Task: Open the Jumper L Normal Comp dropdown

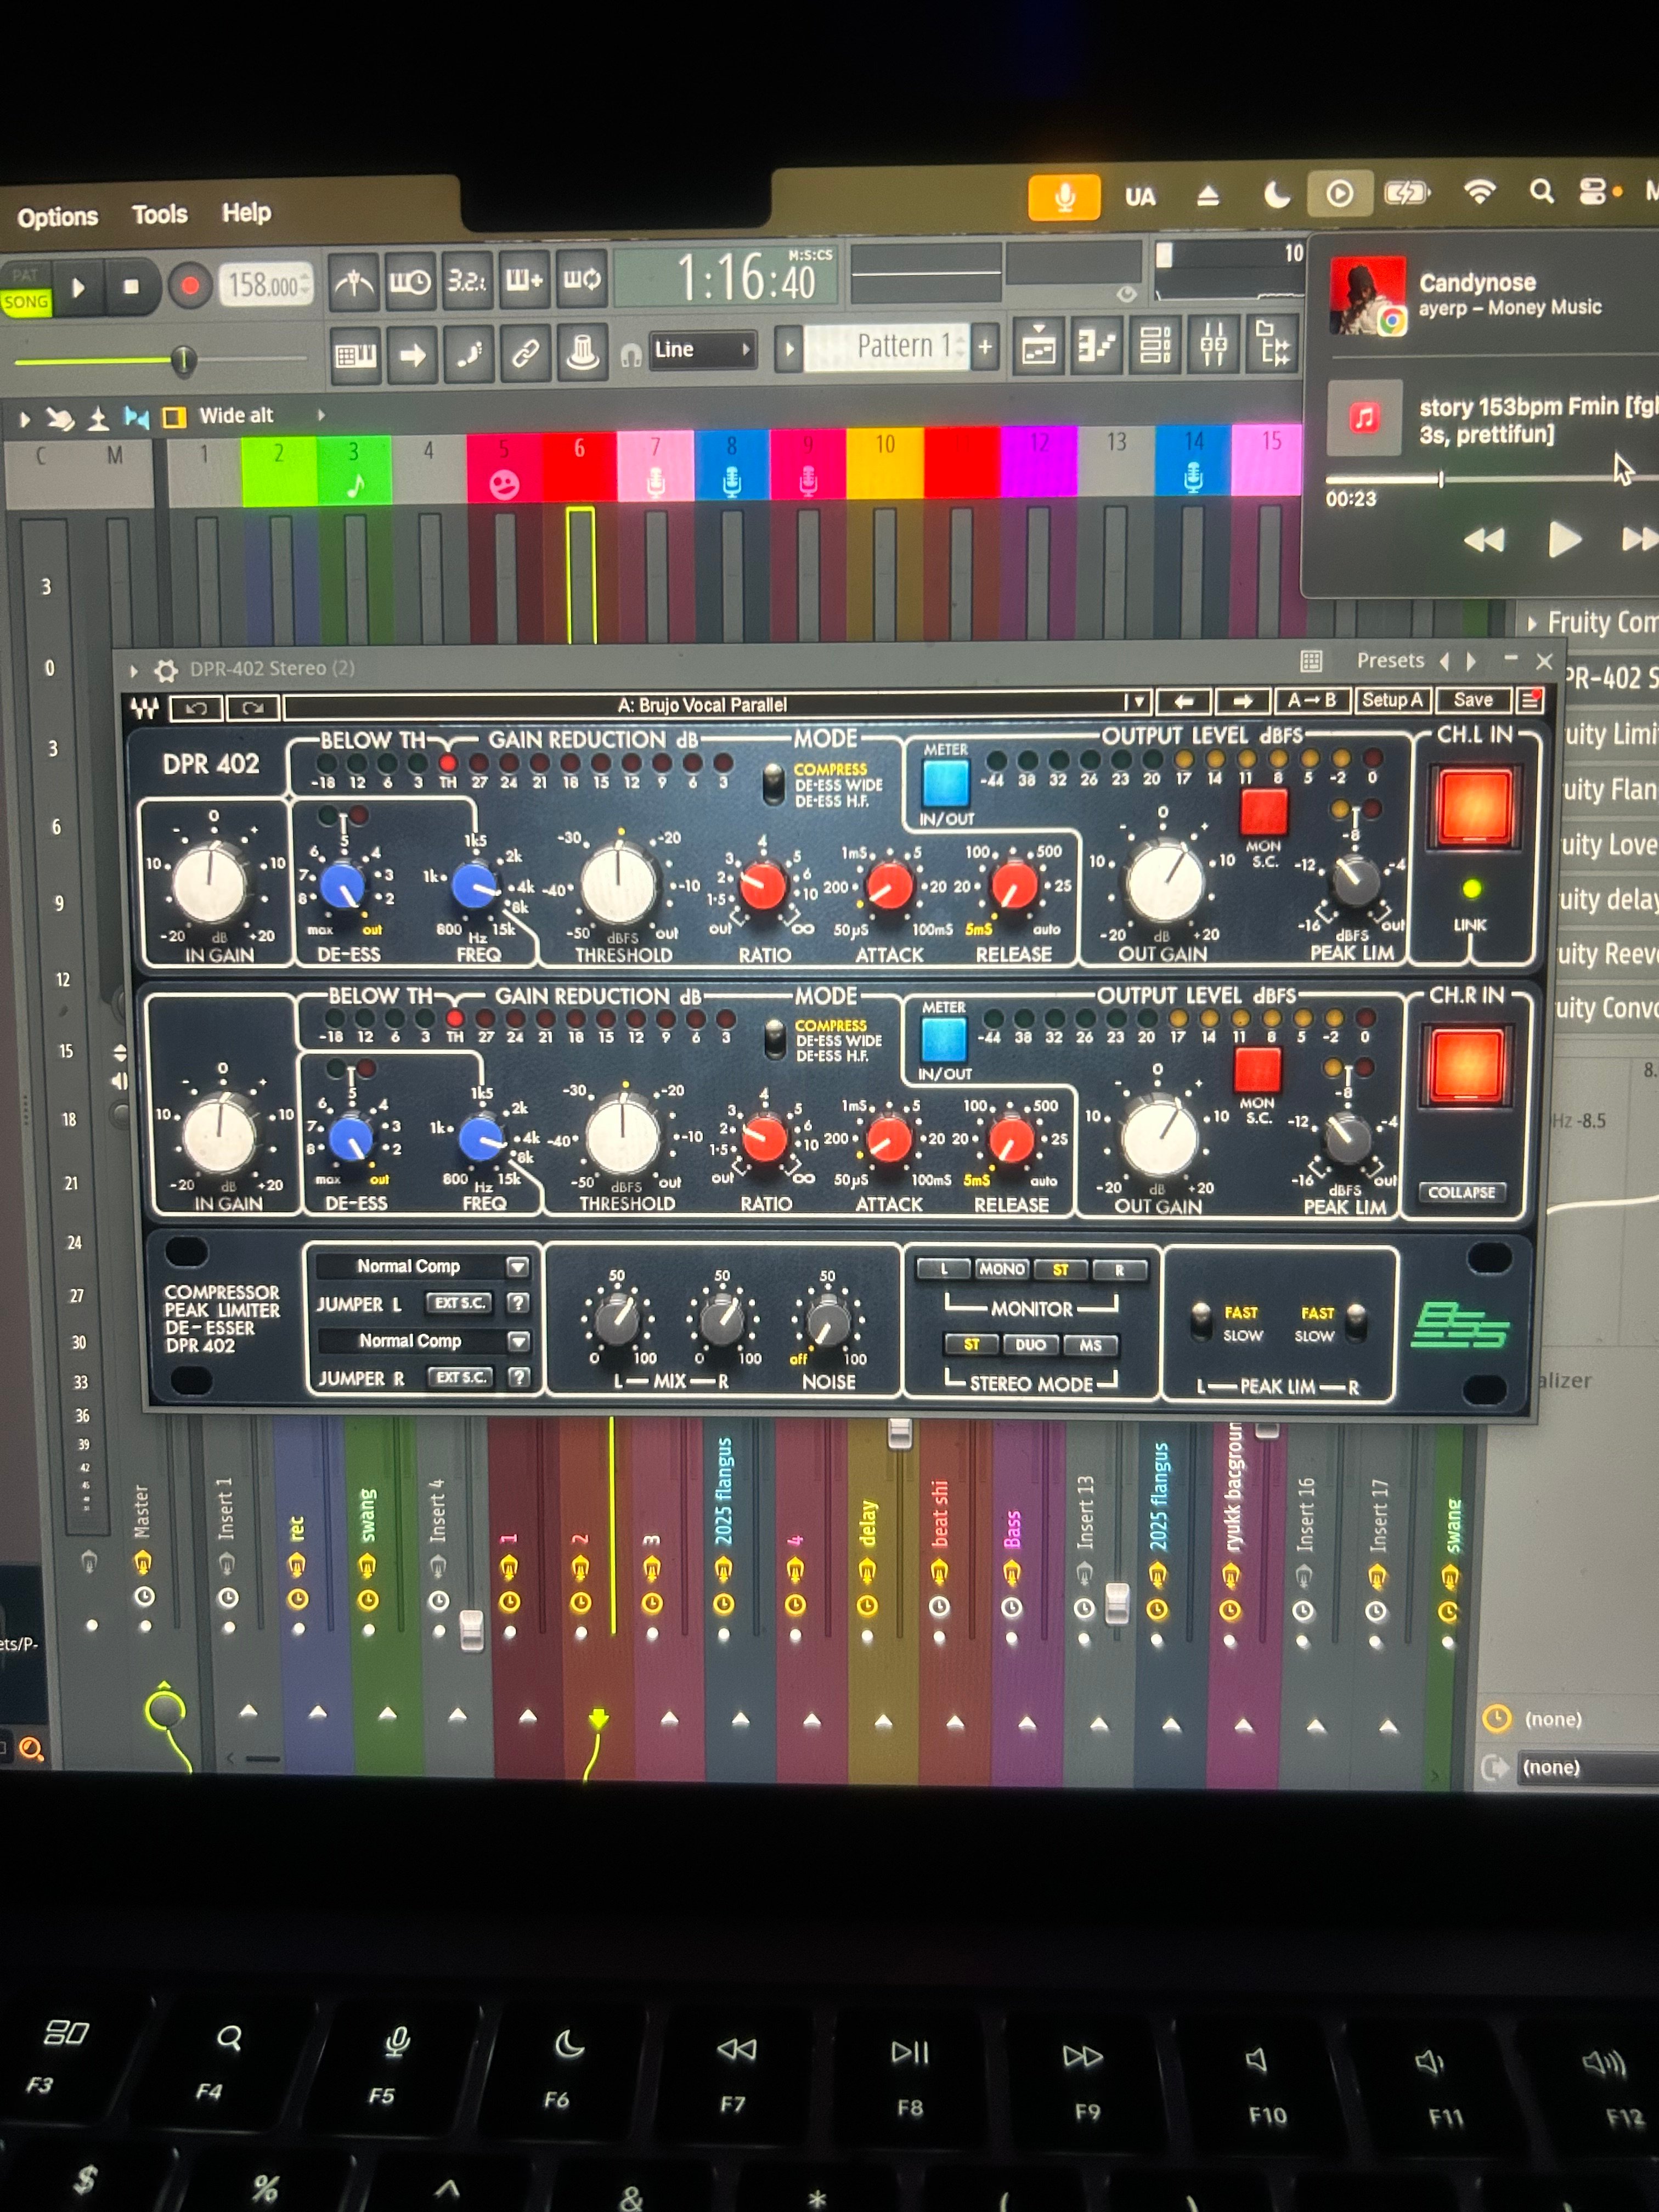Action: [423, 1267]
